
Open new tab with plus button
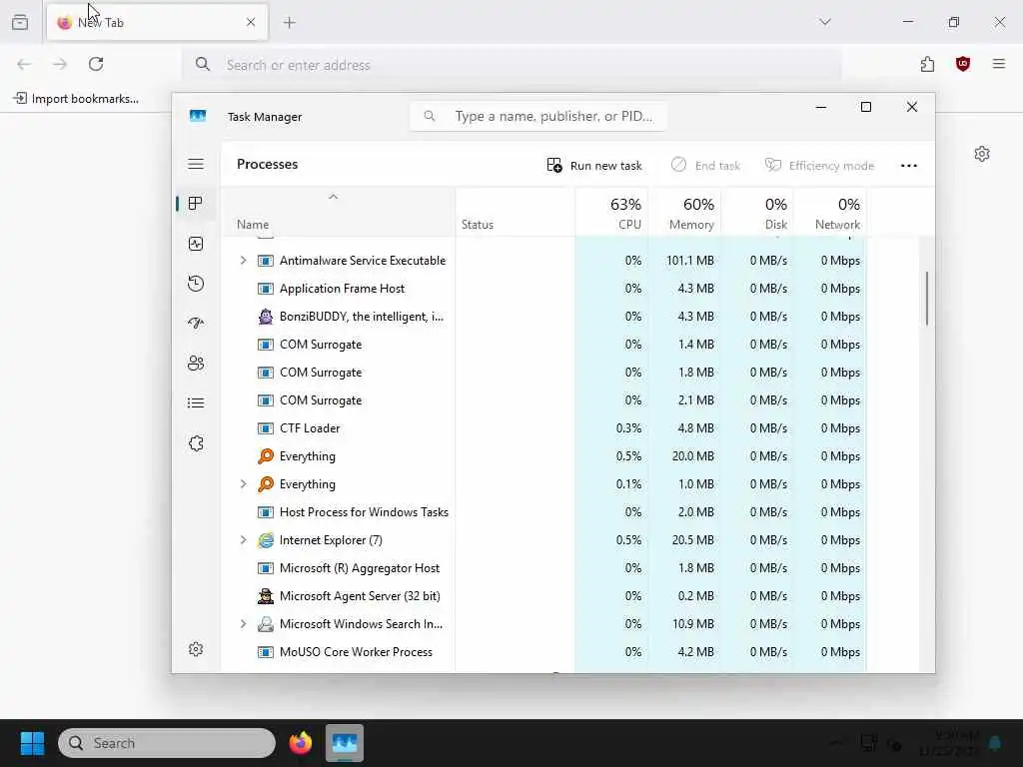tap(290, 22)
